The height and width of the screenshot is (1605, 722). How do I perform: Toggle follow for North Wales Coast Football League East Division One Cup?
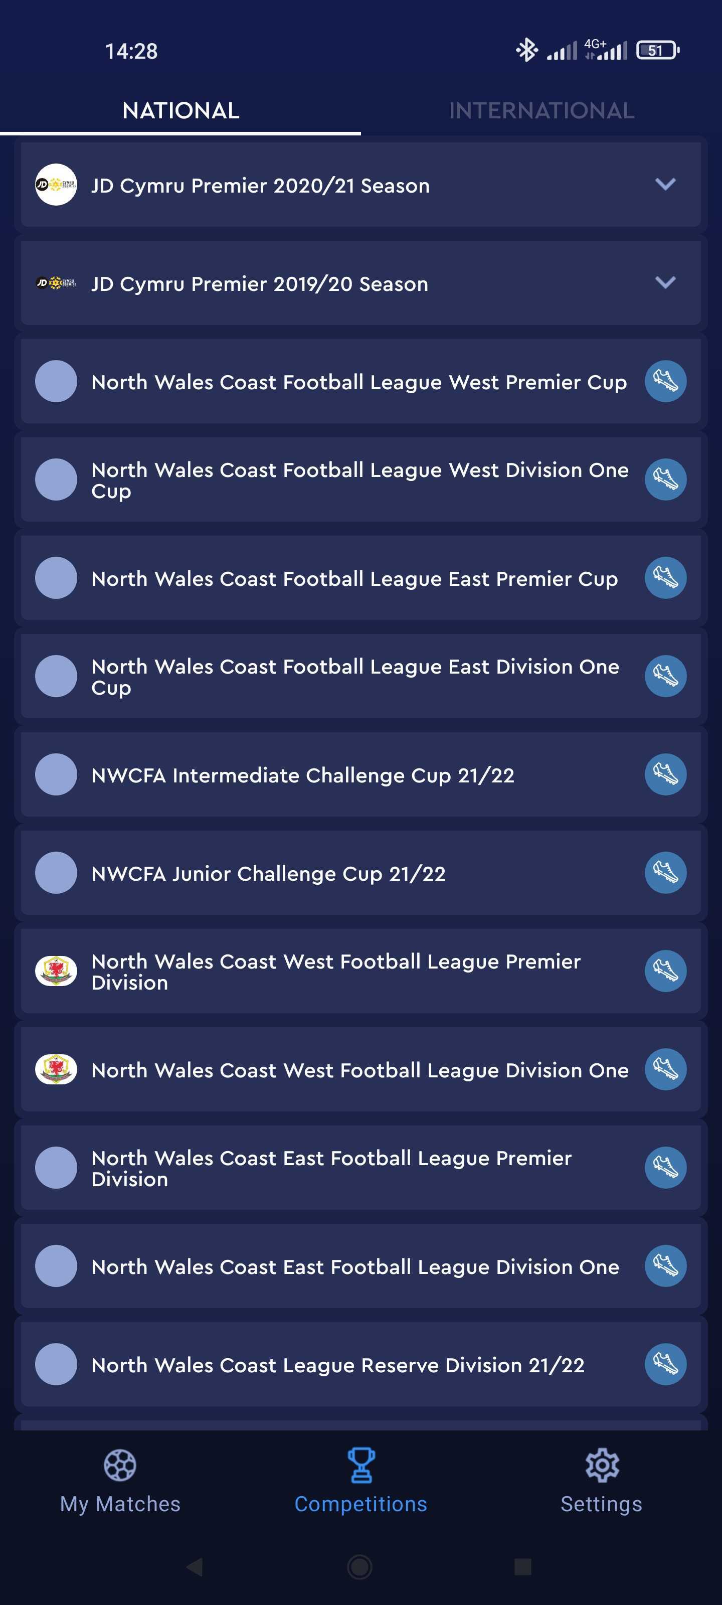point(665,676)
